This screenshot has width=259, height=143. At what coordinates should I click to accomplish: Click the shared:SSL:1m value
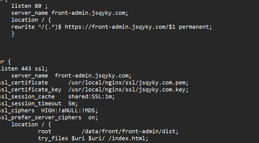coord(91,96)
